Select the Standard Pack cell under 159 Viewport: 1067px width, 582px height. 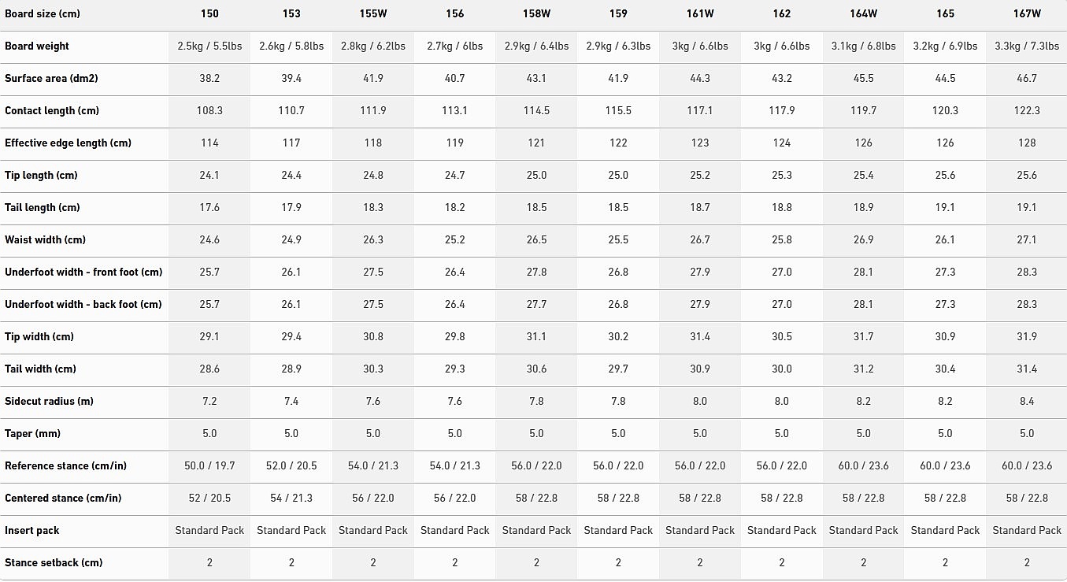coord(618,531)
